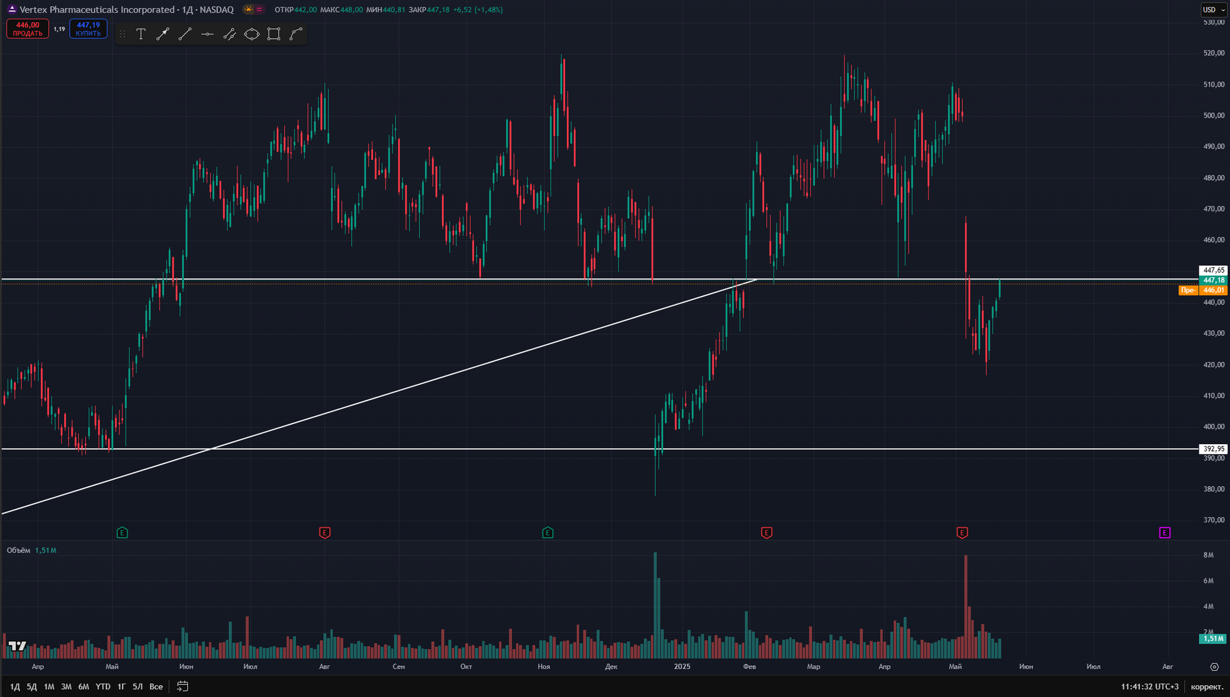
Task: Switch to the 6М time range
Action: click(83, 686)
